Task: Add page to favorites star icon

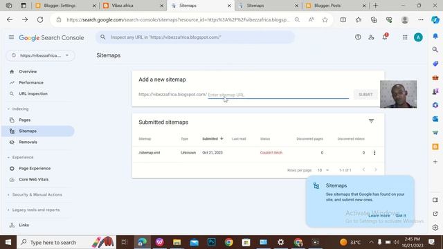Action: point(325,19)
